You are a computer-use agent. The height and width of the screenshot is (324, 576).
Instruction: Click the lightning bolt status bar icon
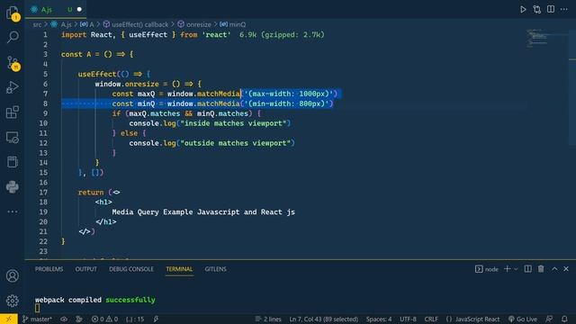[x=156, y=319]
